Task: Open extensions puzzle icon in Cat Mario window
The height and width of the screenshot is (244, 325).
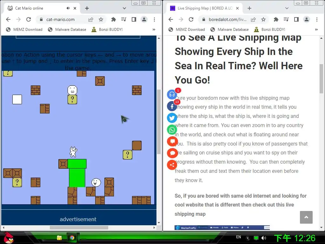Action: point(113,19)
